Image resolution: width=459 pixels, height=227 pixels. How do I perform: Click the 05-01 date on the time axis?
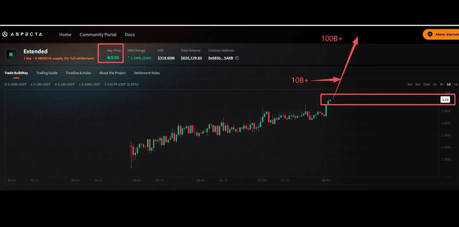(x=137, y=180)
